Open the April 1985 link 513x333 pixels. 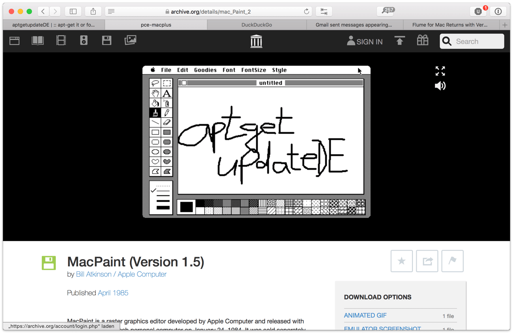(113, 293)
